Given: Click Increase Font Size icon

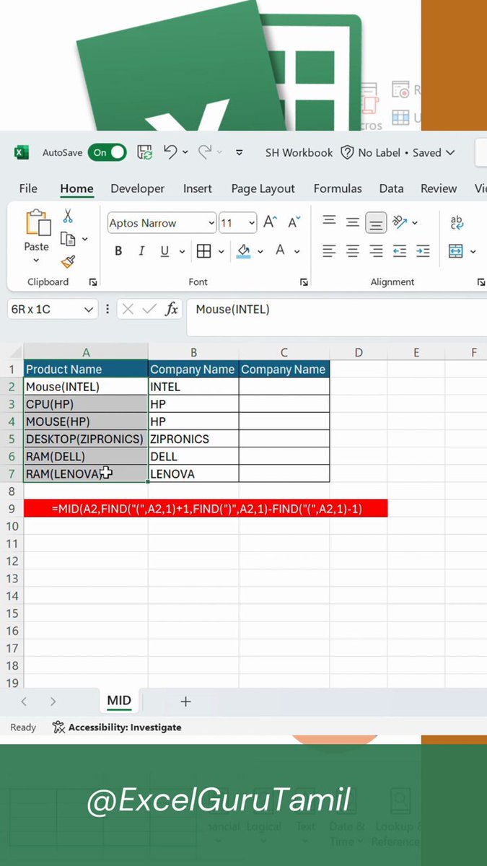Looking at the screenshot, I should point(270,222).
